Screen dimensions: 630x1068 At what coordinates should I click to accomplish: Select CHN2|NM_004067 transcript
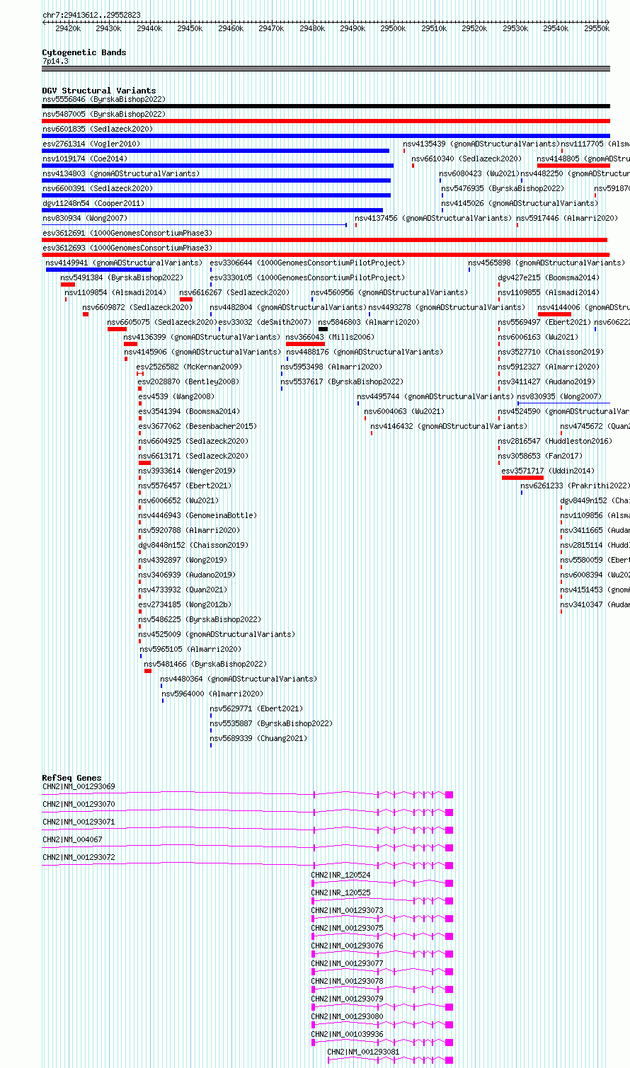pos(72,839)
